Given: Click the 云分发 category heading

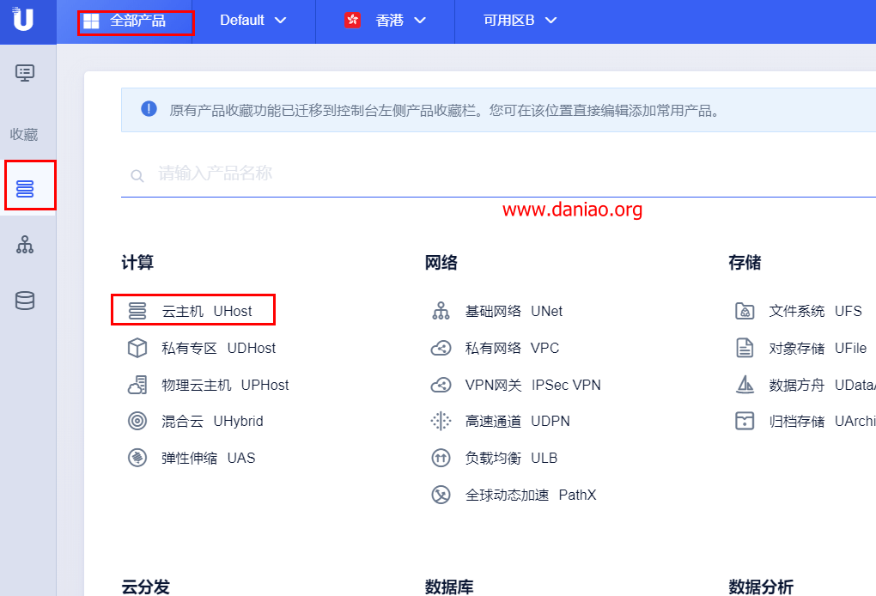Looking at the screenshot, I should (146, 587).
